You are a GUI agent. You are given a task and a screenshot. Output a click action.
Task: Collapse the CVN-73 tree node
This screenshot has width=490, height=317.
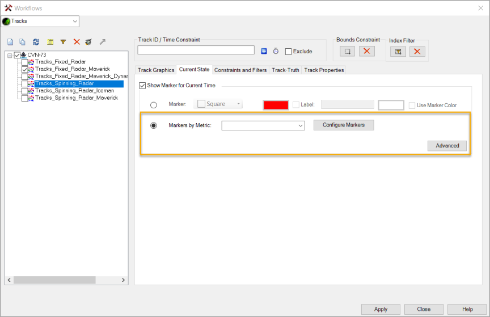[x=10, y=55]
